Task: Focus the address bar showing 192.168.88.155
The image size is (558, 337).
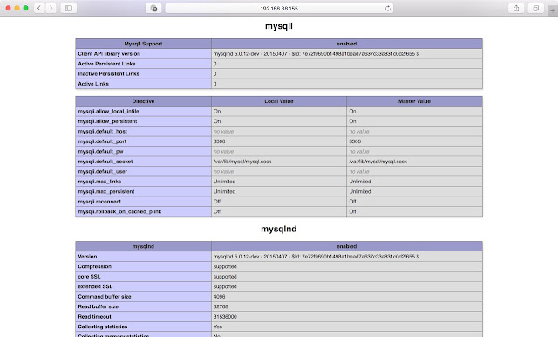Action: click(x=279, y=8)
